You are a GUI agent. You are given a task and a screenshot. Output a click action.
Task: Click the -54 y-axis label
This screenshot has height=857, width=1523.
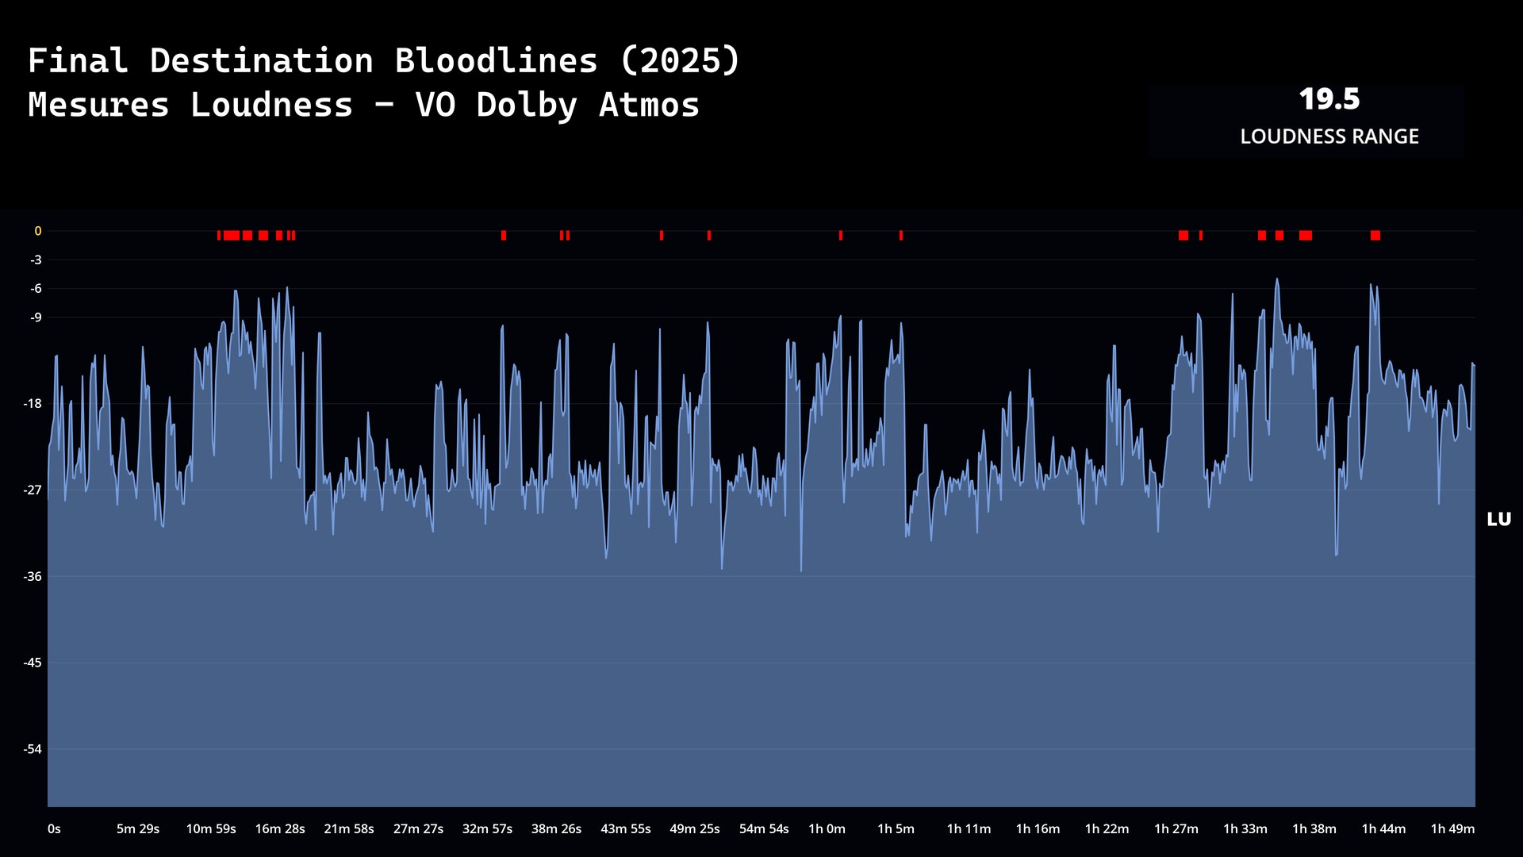pos(33,749)
